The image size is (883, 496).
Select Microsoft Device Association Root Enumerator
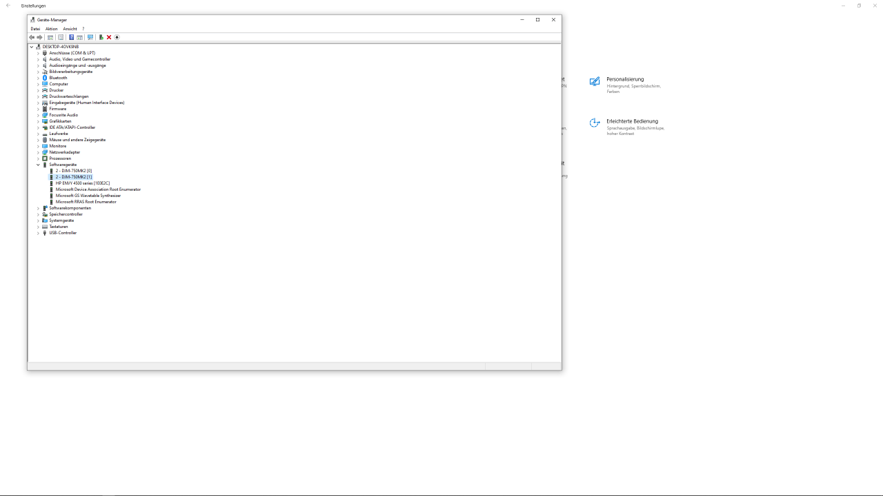pos(98,189)
